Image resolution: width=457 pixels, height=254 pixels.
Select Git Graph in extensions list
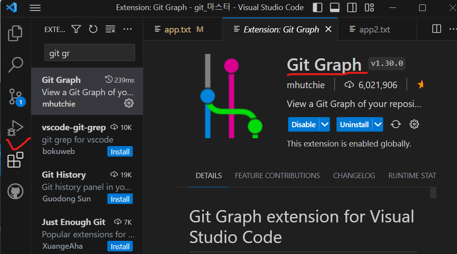point(87,91)
